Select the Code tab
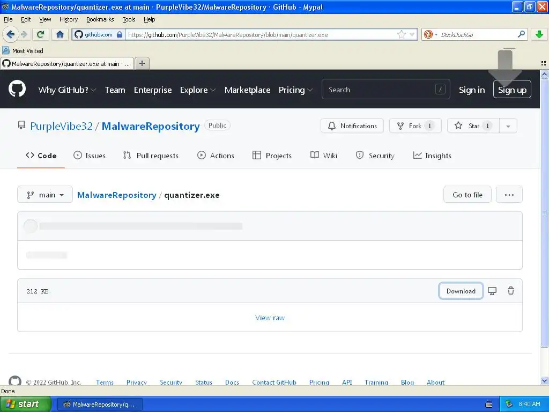Viewport: 549px width, 412px height. pos(41,156)
